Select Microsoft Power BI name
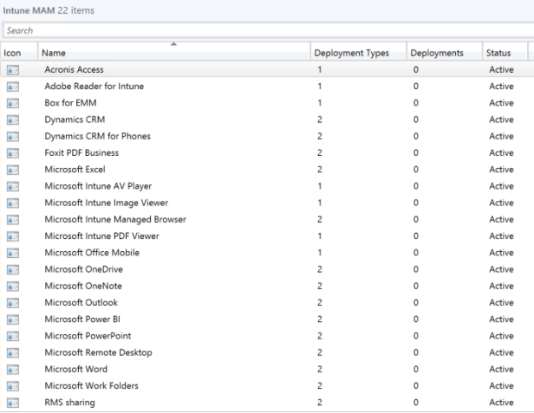534x413 pixels. (x=82, y=319)
